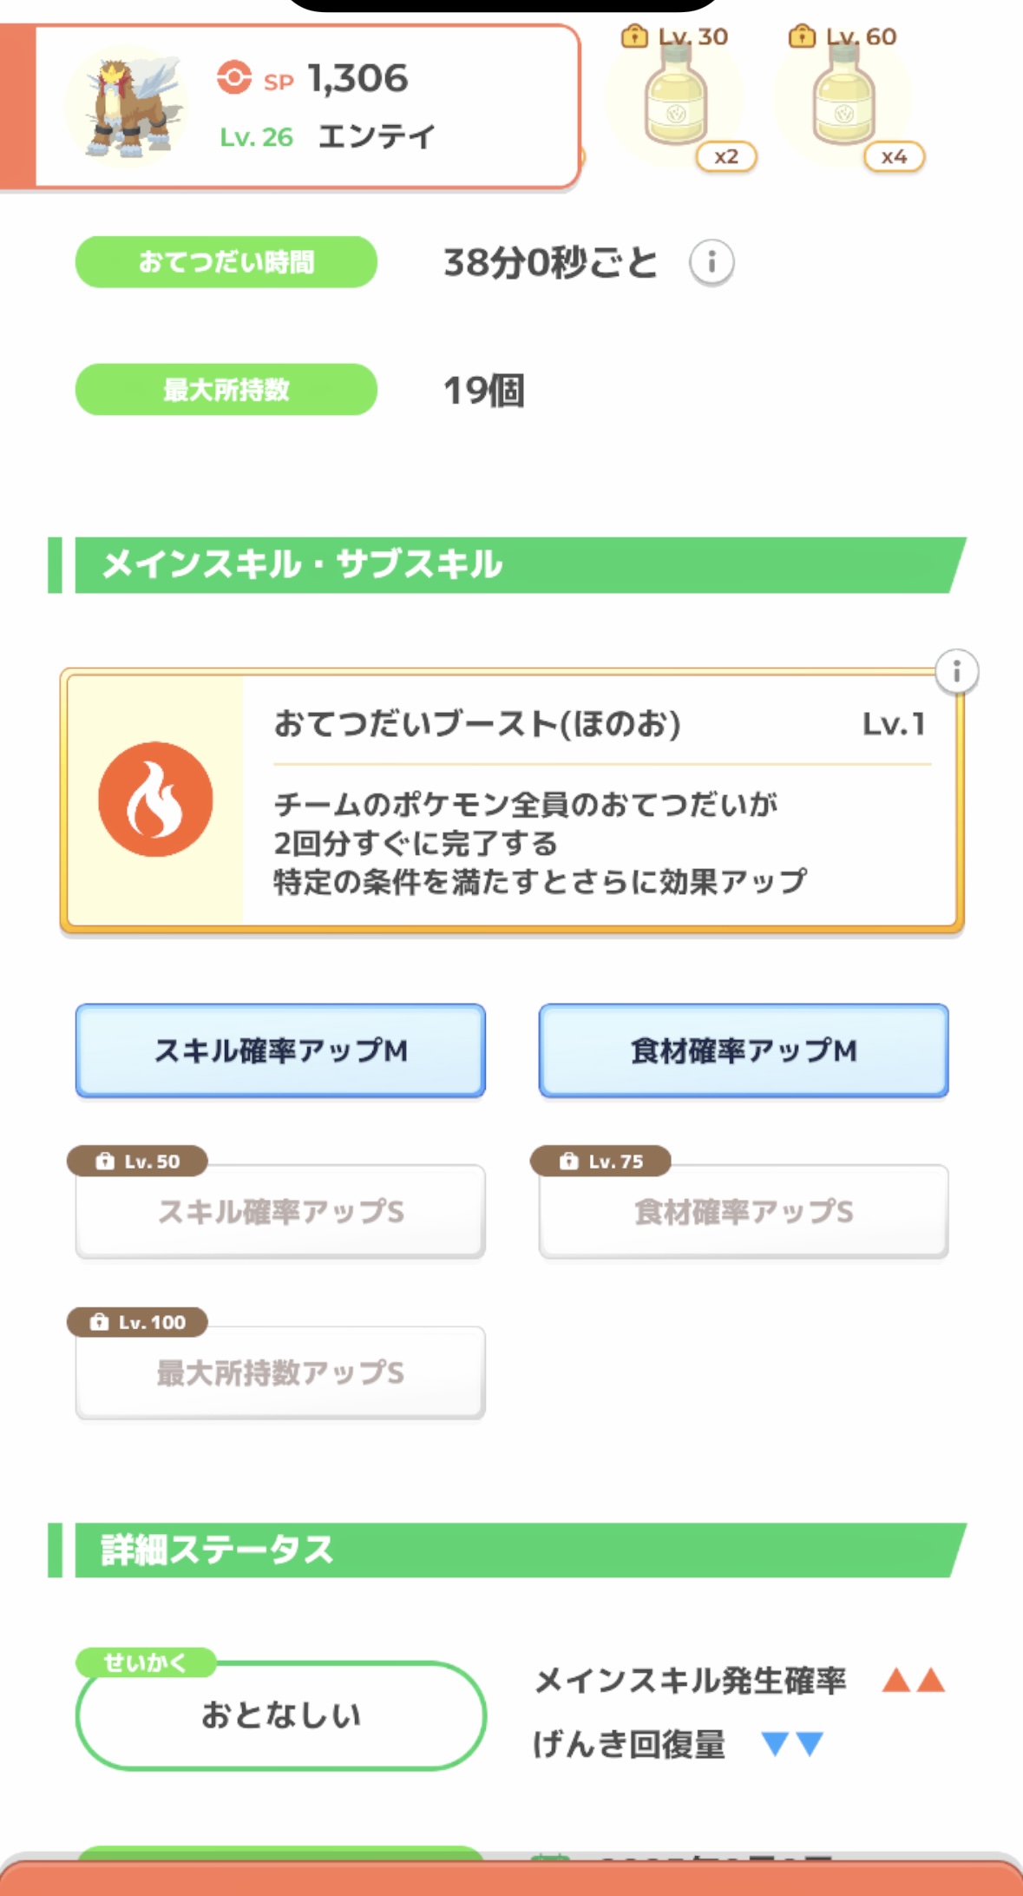
Task: Tap the blue down arrows for げんき回復量
Action: (792, 1743)
